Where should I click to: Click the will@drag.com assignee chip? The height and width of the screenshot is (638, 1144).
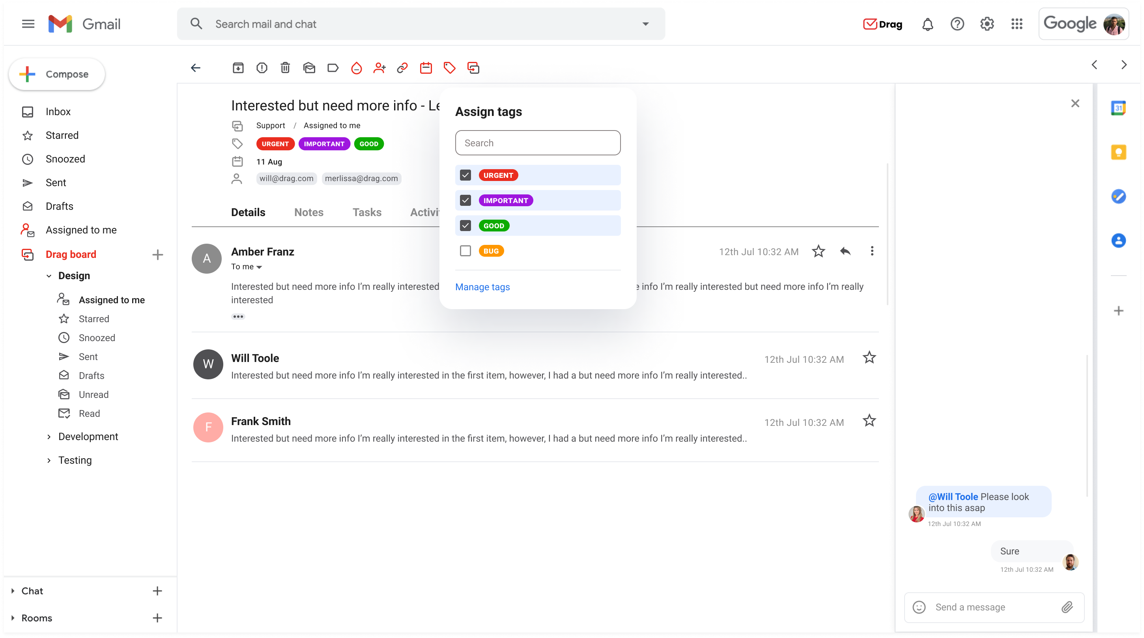click(286, 179)
